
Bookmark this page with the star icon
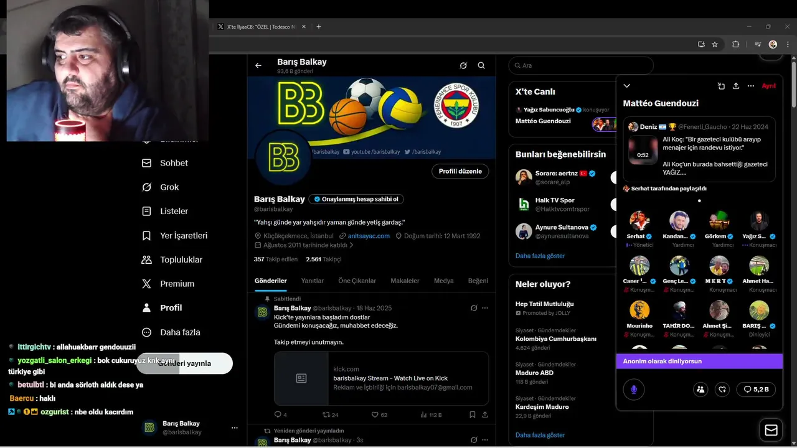[x=715, y=44]
